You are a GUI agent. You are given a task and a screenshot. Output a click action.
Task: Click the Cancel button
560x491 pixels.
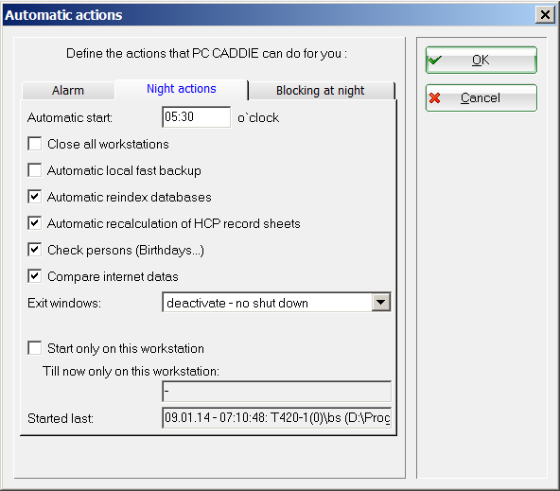point(481,97)
